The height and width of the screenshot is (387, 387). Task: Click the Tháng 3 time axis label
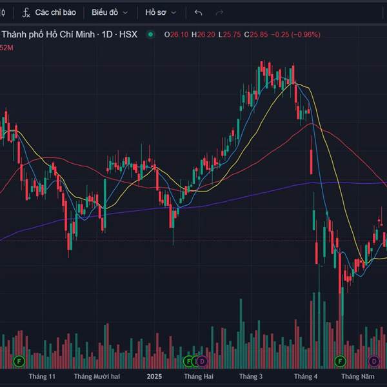coord(251,376)
